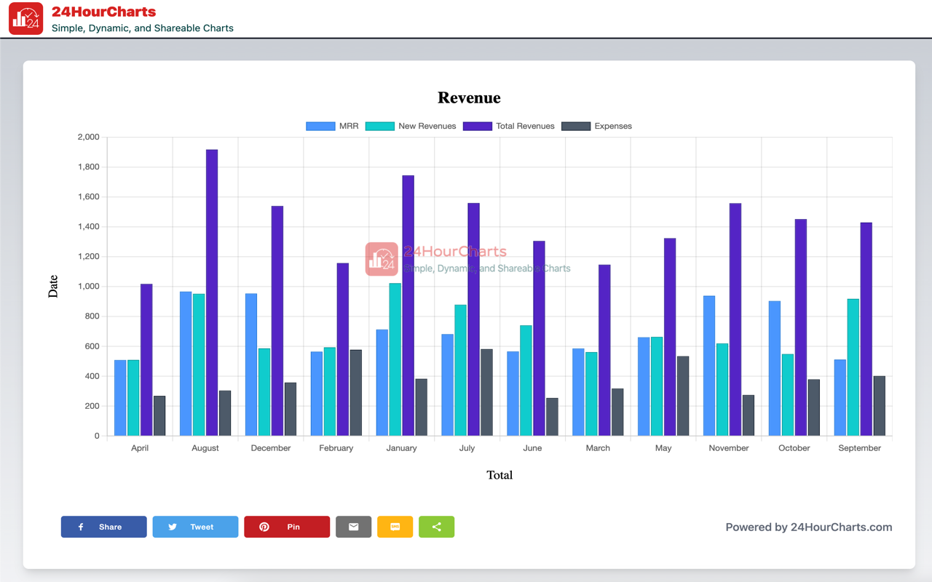932x582 pixels.
Task: Toggle the Total Revenues legend series
Action: (509, 126)
